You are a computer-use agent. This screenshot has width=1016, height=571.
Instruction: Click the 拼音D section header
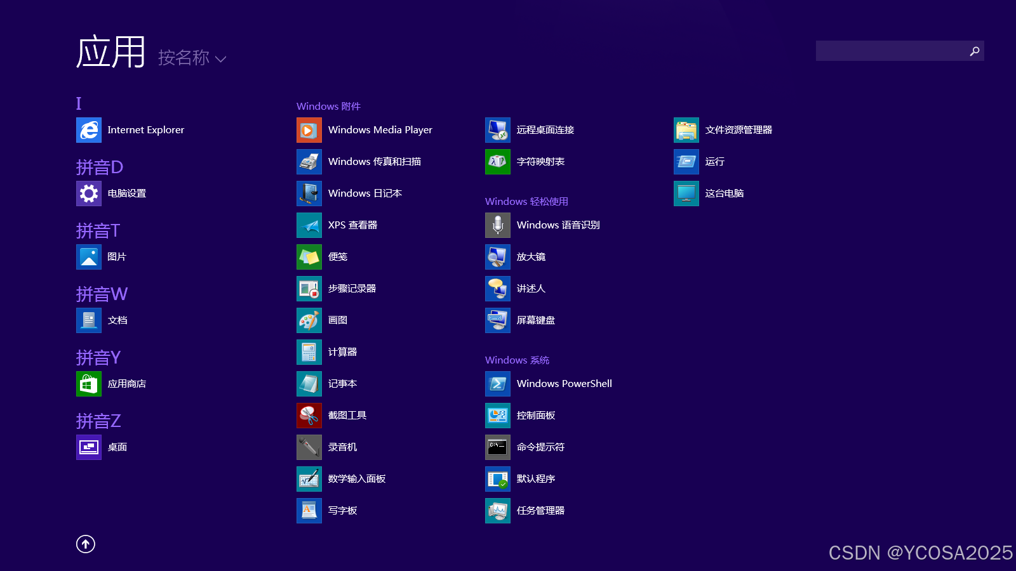pyautogui.click(x=100, y=167)
